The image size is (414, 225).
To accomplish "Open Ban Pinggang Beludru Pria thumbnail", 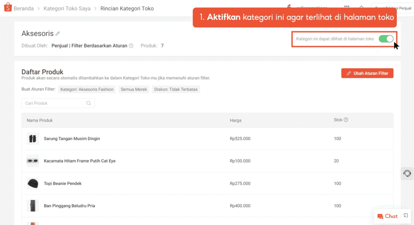I will (33, 206).
